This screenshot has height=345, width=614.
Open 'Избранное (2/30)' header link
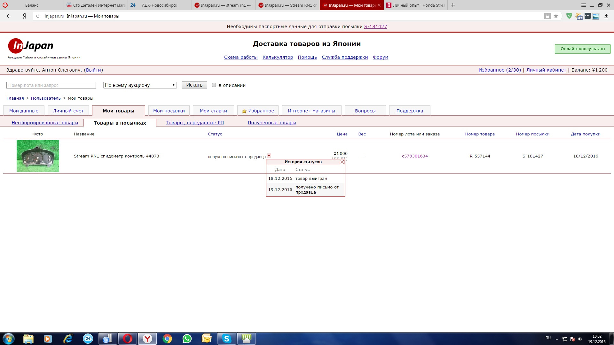[500, 70]
